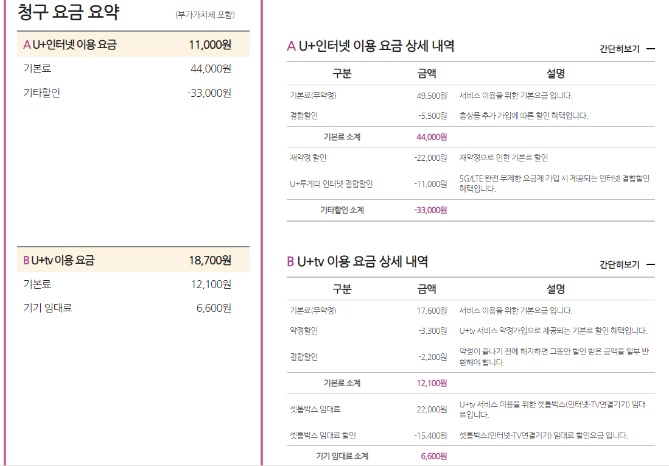
Task: Click the 재약정으로 인한 기본료 할인 description
Action: click(503, 158)
